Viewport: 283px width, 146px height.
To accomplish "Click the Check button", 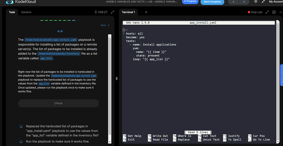I will point(59,103).
